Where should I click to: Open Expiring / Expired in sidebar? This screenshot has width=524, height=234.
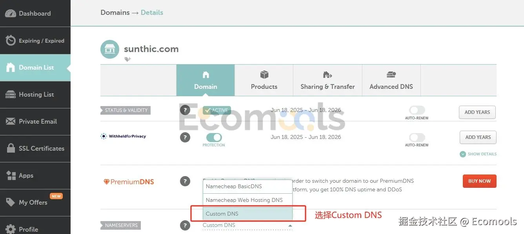tap(35, 40)
